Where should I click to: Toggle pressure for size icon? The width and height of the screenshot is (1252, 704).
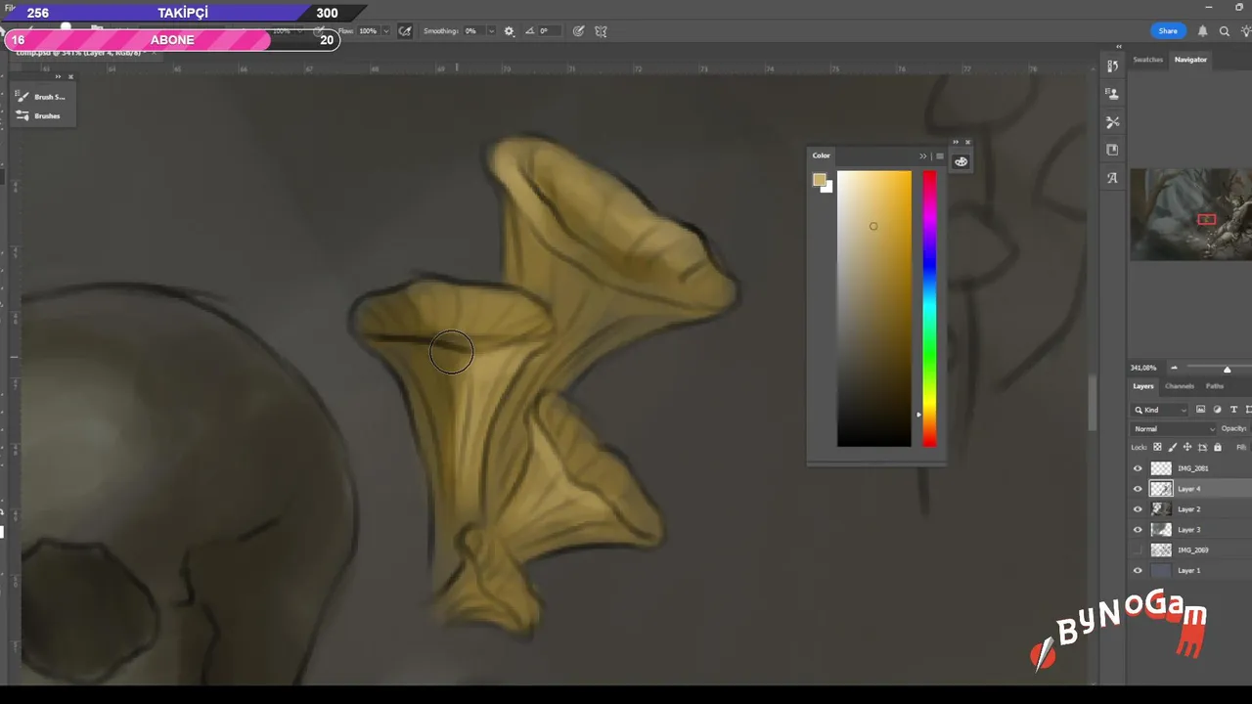point(579,31)
